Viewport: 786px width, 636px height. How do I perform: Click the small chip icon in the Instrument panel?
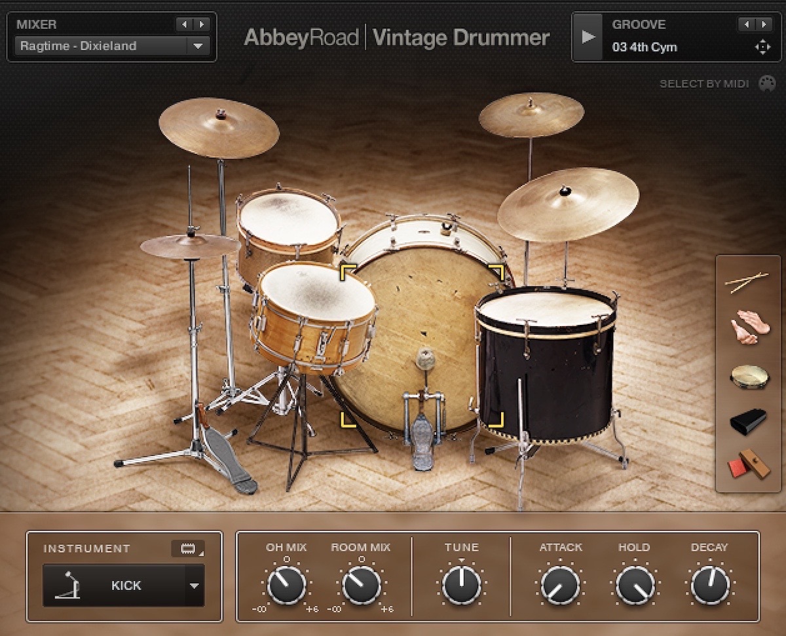point(187,548)
